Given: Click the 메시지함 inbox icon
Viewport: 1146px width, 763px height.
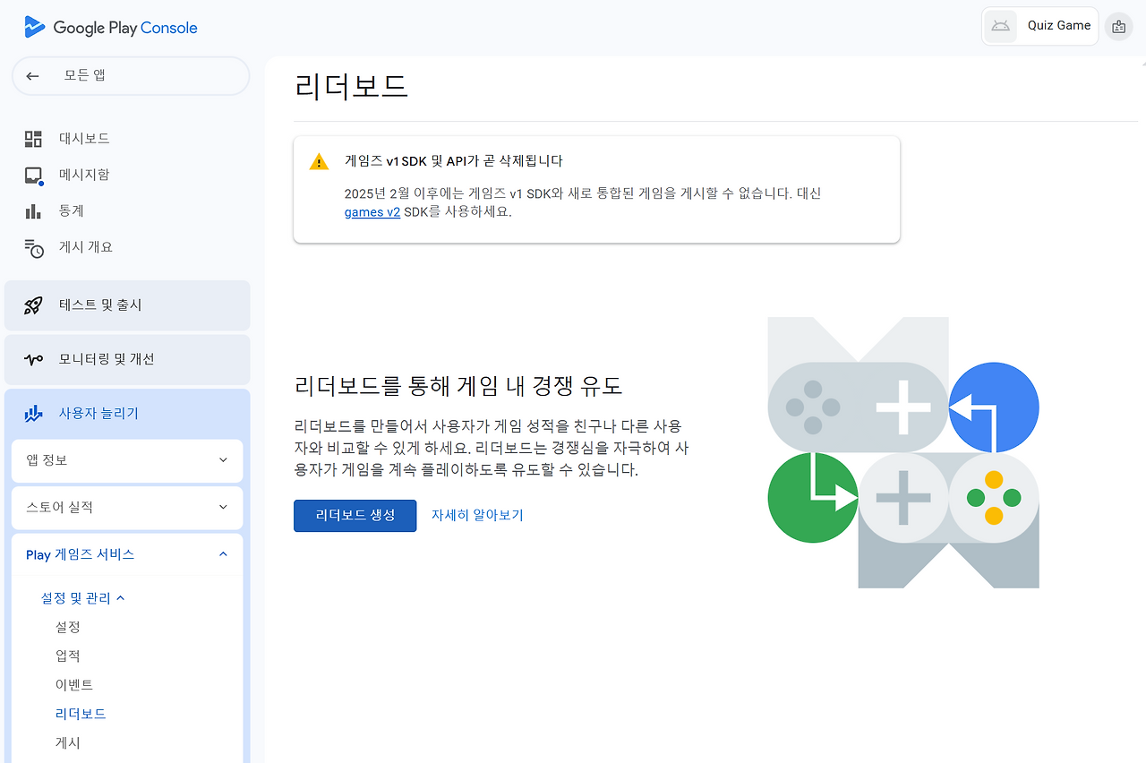Looking at the screenshot, I should pyautogui.click(x=33, y=176).
